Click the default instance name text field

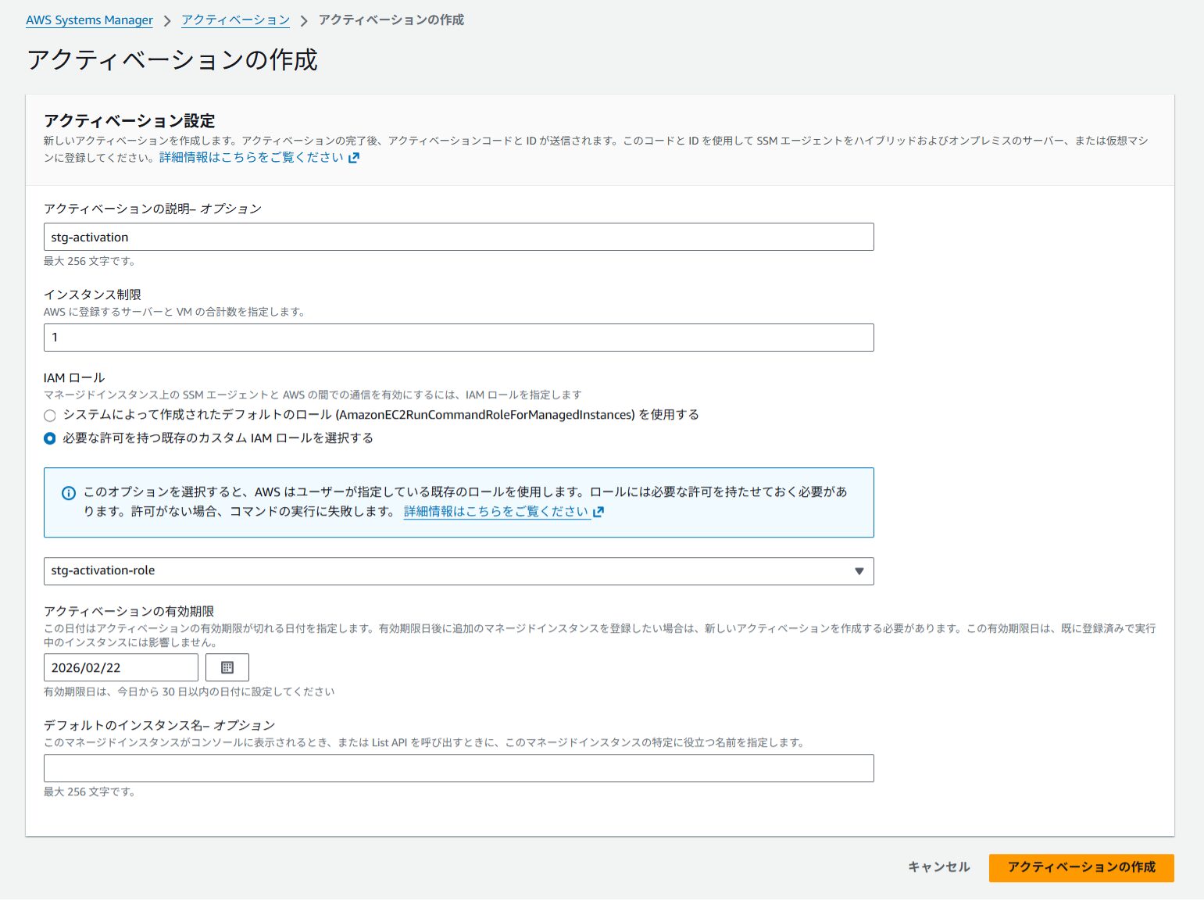coord(458,768)
